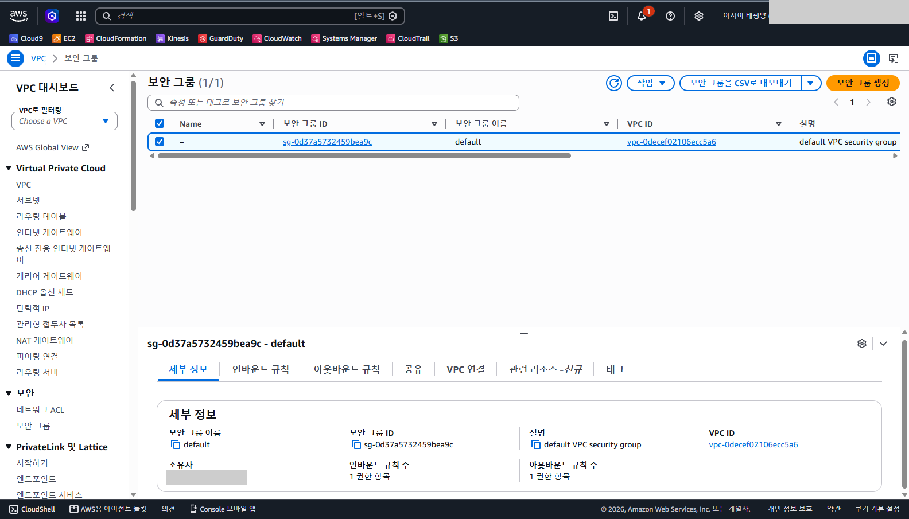Open the services grid menu icon
This screenshot has height=519, width=909.
coord(81,16)
